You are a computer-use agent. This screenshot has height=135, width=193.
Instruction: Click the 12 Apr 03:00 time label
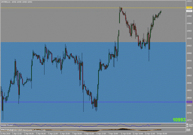[125, 133]
